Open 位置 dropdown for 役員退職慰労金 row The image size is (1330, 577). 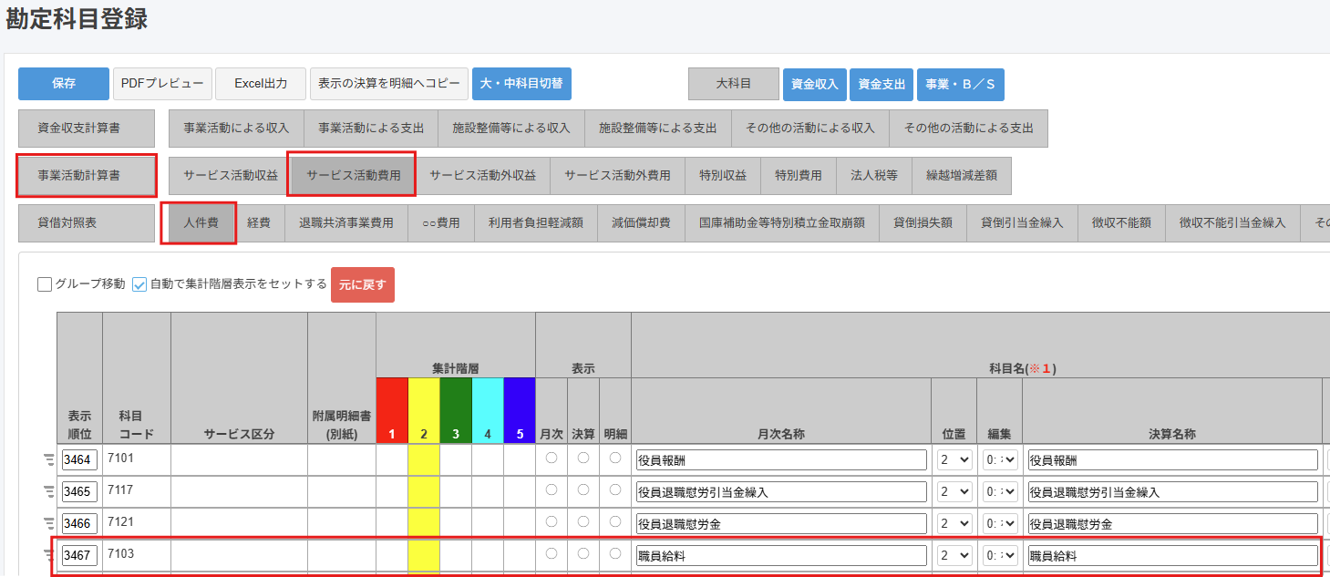[954, 524]
